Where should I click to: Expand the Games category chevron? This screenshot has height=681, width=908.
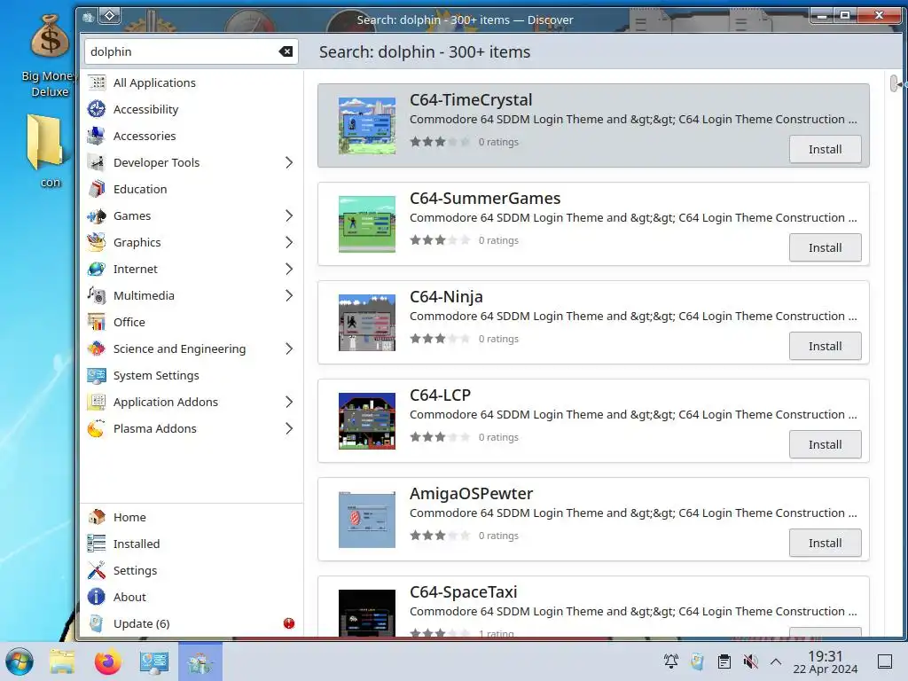289,216
